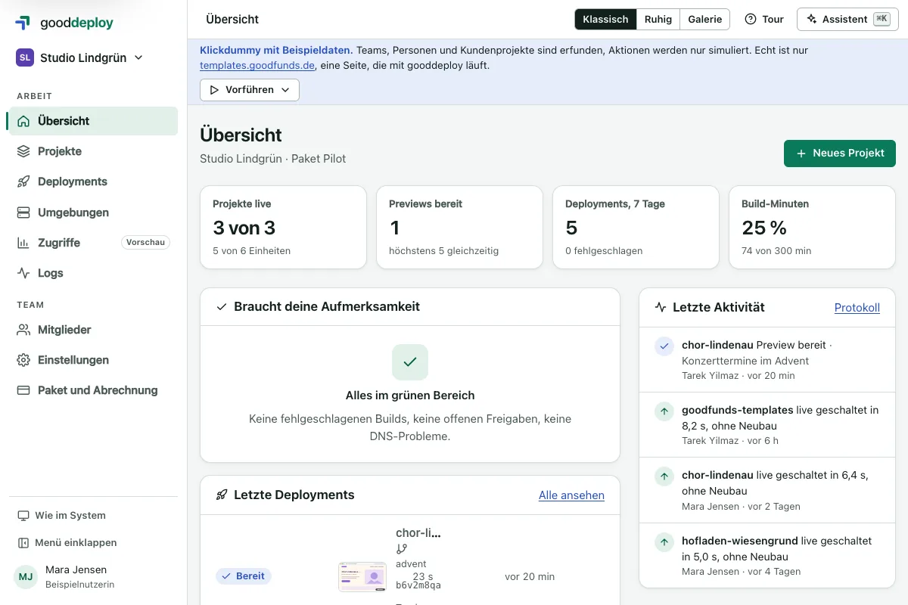
Task: Switch to Ruhig view mode
Action: [658, 19]
